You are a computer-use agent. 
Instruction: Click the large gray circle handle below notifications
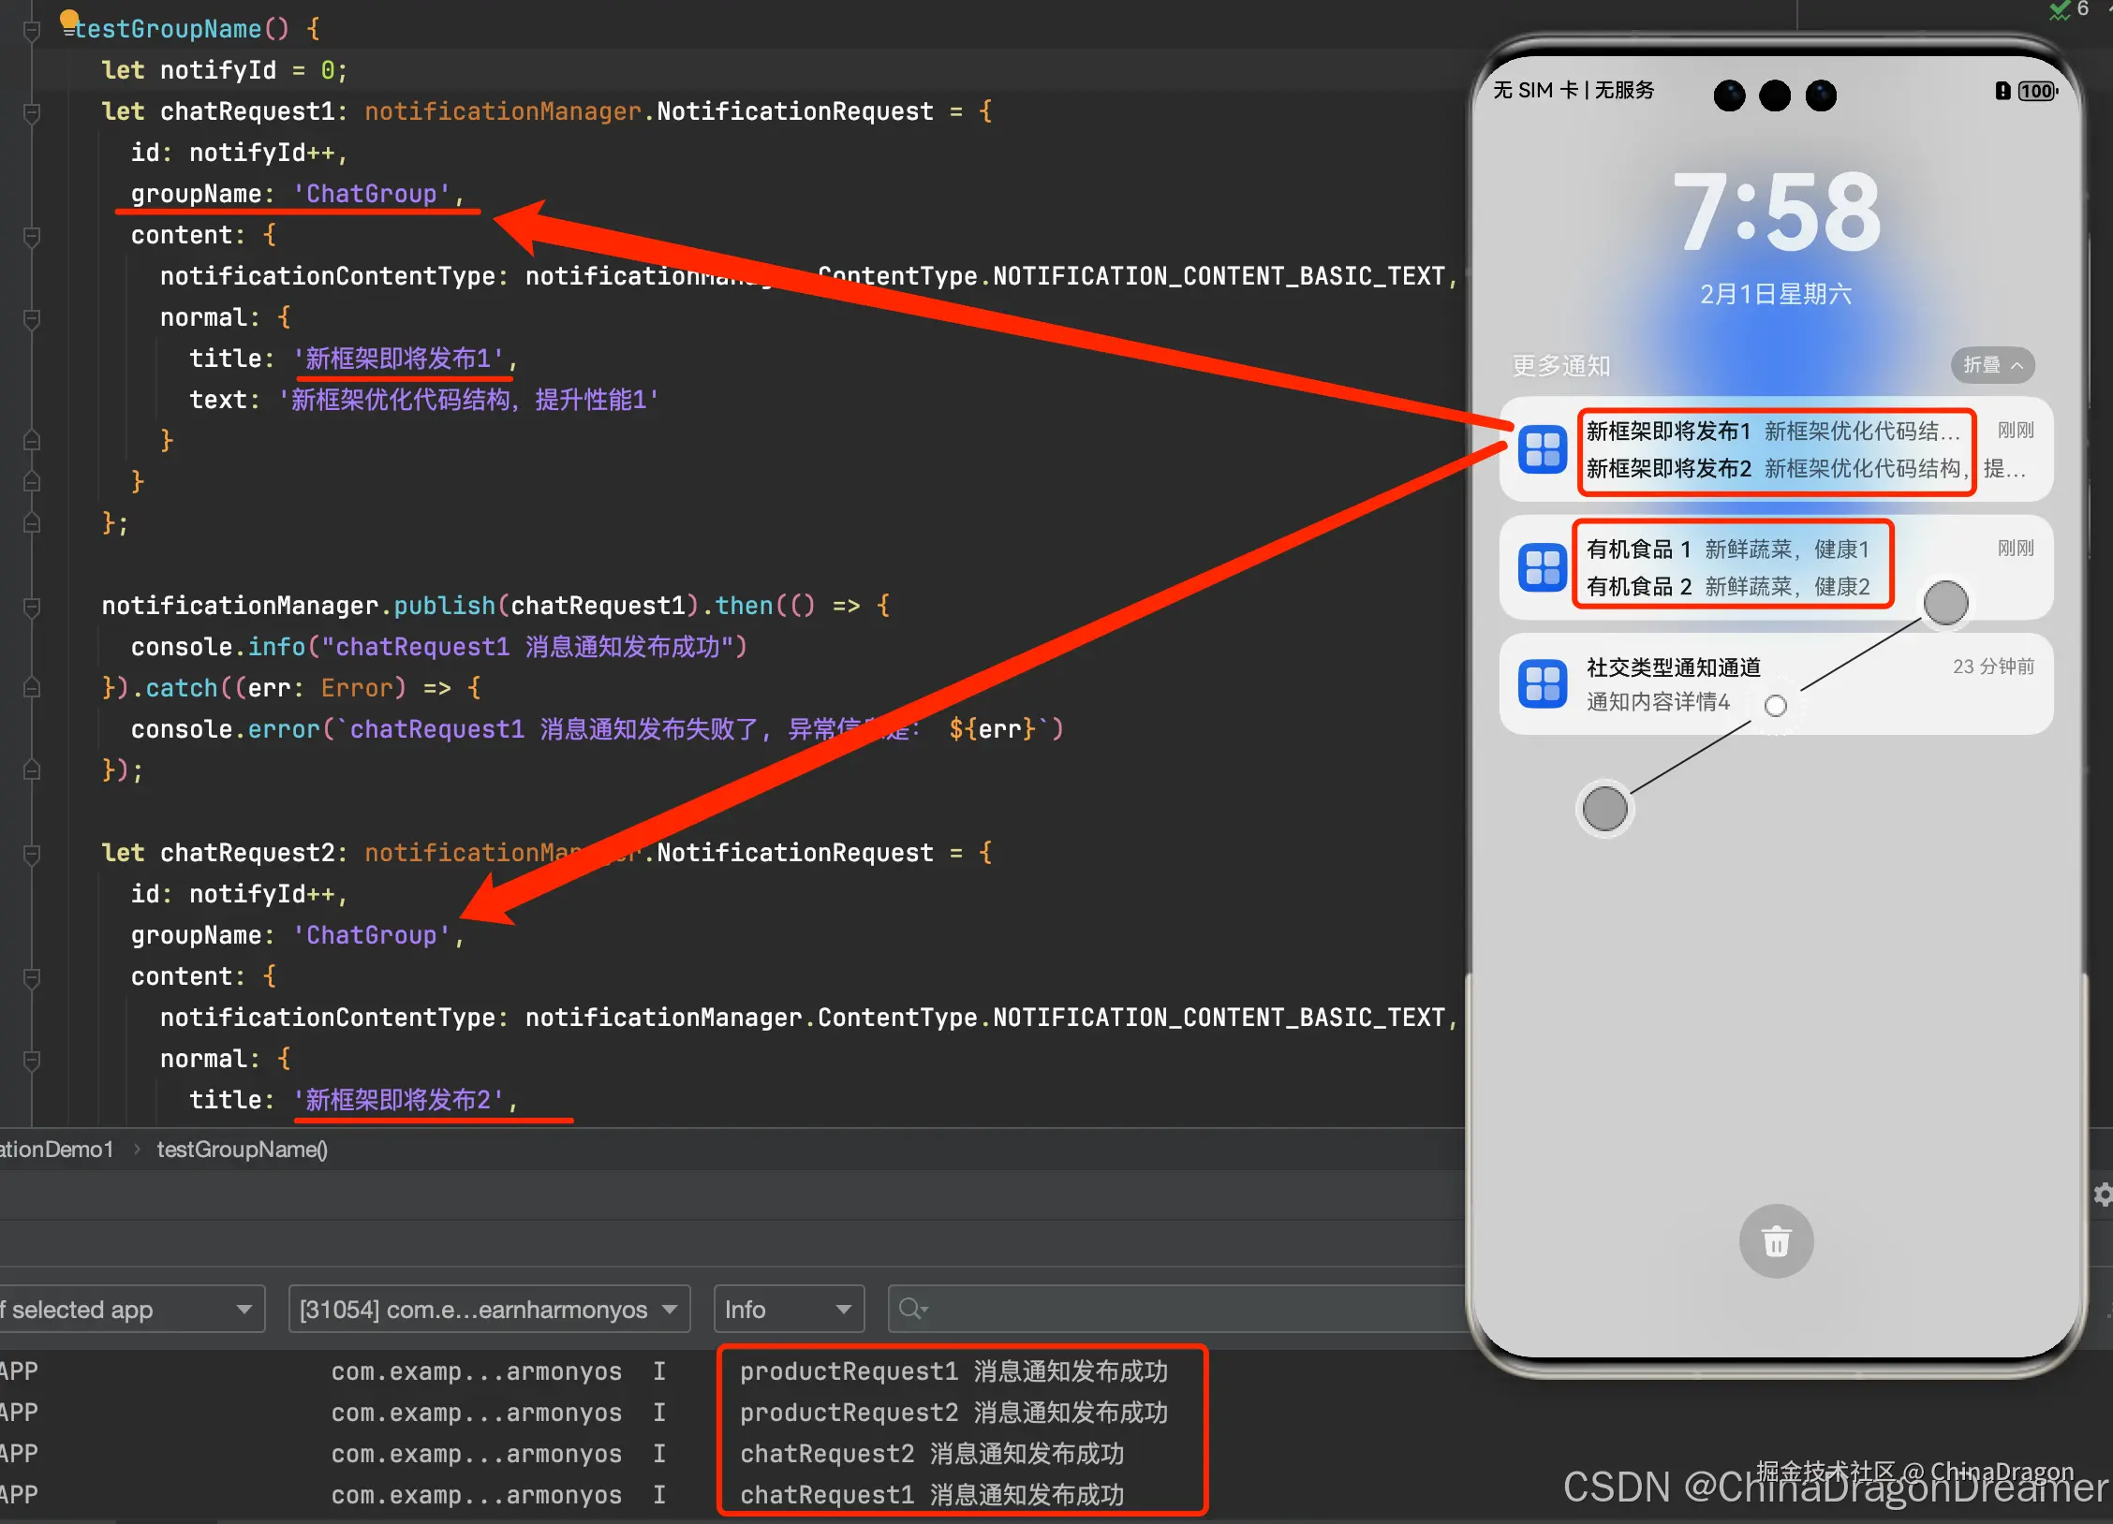(1604, 809)
